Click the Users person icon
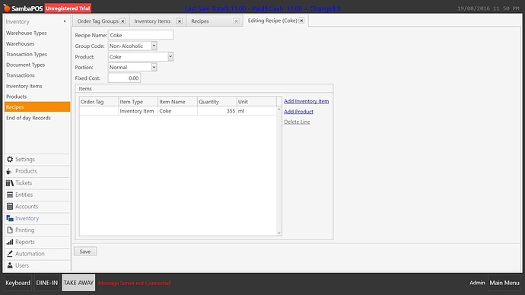This screenshot has width=525, height=295. point(10,265)
